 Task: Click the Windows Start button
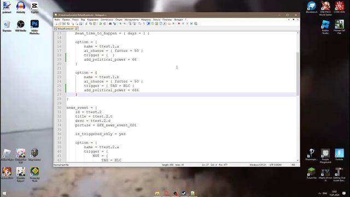4,193
